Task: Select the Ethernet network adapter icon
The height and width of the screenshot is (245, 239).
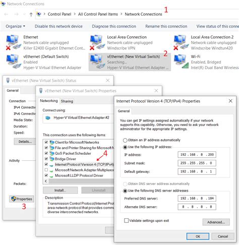Action: pyautogui.click(x=14, y=42)
